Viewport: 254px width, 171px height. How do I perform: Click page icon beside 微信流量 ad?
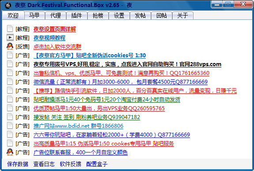[10, 82]
